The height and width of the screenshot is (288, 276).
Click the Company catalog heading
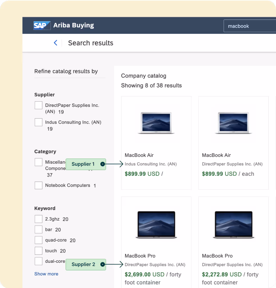click(144, 76)
